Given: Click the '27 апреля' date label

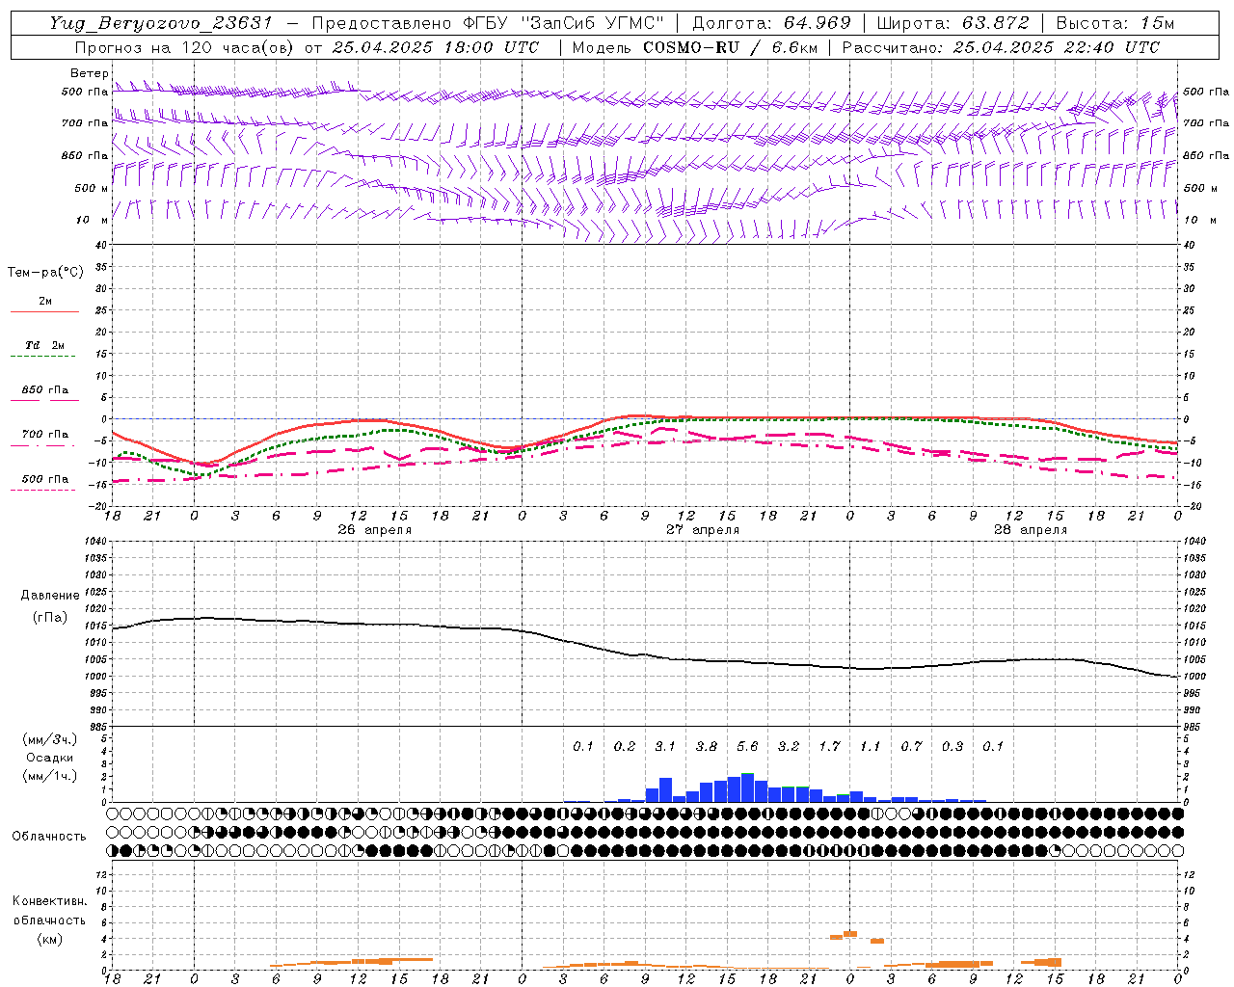Looking at the screenshot, I should (703, 530).
